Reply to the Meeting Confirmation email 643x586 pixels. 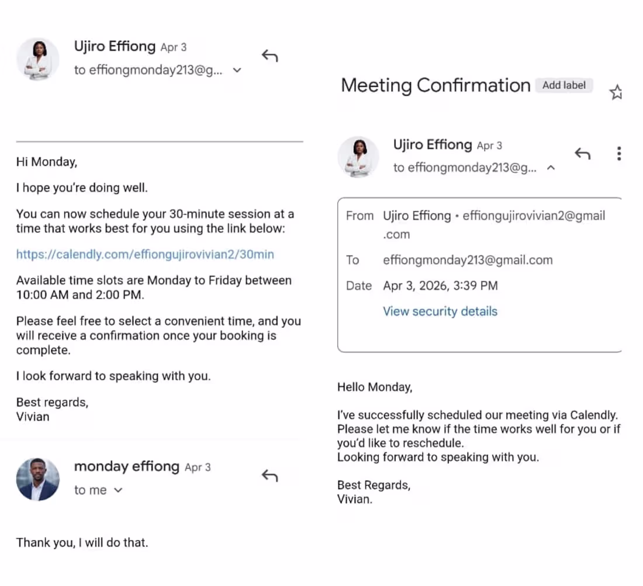[582, 153]
